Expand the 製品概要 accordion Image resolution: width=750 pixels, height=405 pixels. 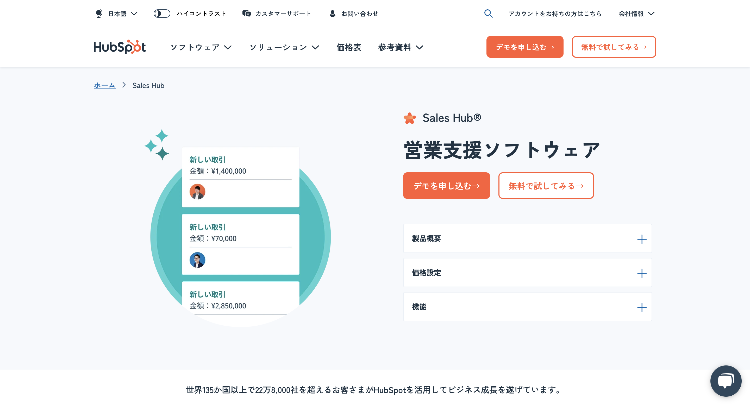527,238
